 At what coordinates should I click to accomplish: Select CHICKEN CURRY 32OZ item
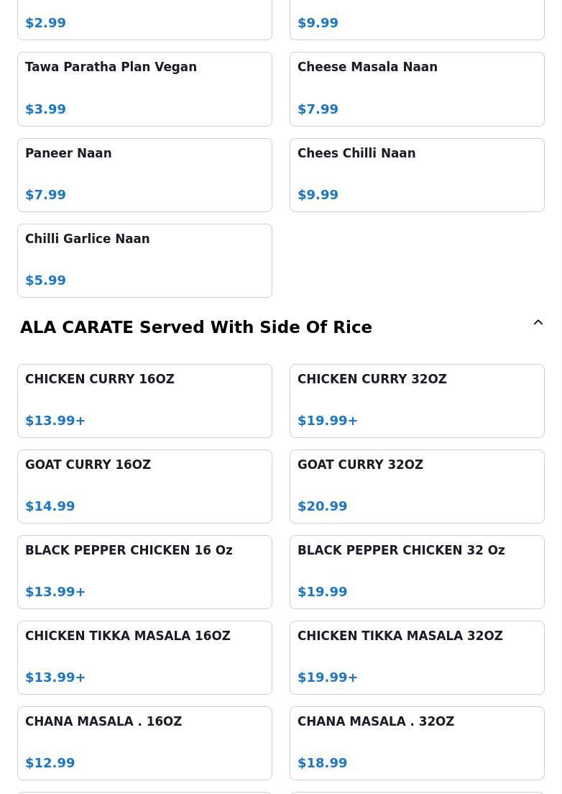417,401
